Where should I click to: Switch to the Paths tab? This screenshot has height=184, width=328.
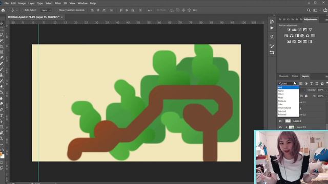(295, 76)
